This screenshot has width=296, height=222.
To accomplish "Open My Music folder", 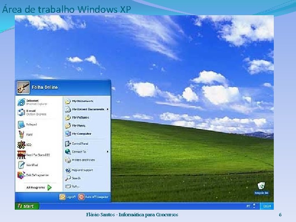I will [x=75, y=125].
